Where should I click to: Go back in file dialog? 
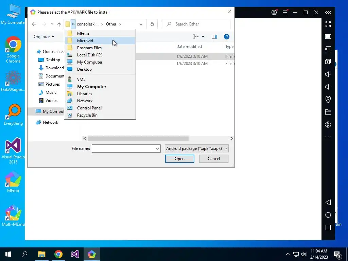tap(34, 24)
